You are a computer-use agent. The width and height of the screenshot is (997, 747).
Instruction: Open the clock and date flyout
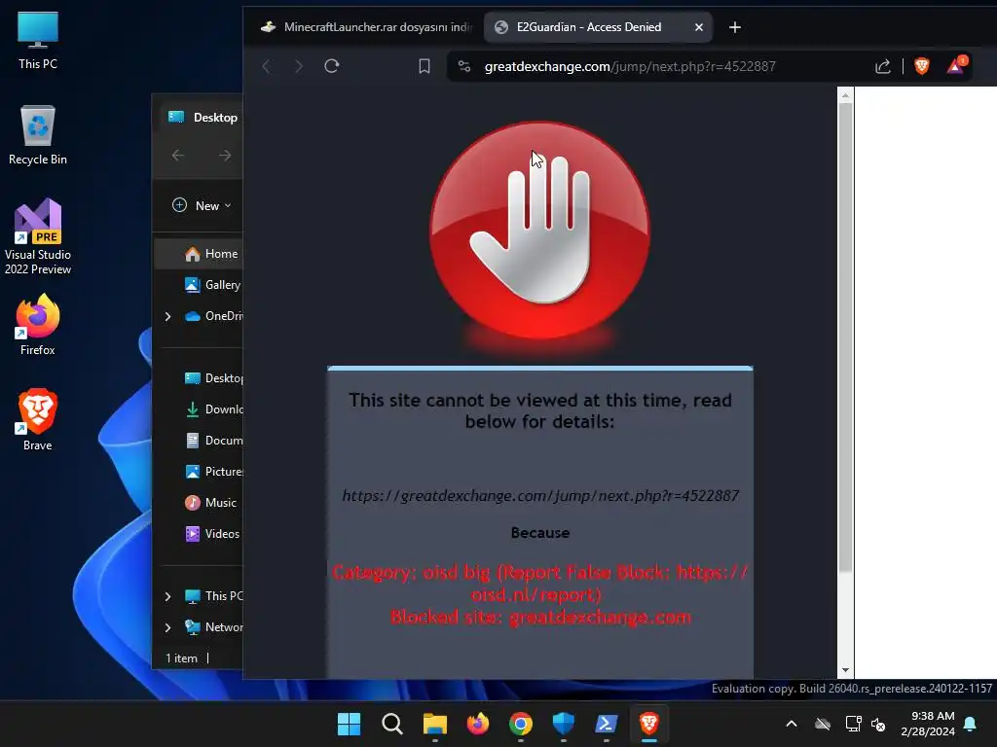[x=928, y=724]
